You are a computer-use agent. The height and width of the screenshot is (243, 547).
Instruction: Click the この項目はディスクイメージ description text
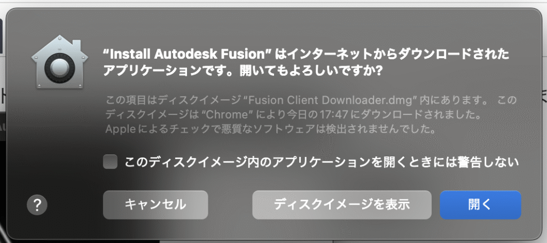tap(171, 100)
